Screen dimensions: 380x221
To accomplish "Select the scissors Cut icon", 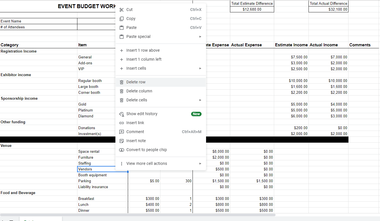I will tap(121, 10).
